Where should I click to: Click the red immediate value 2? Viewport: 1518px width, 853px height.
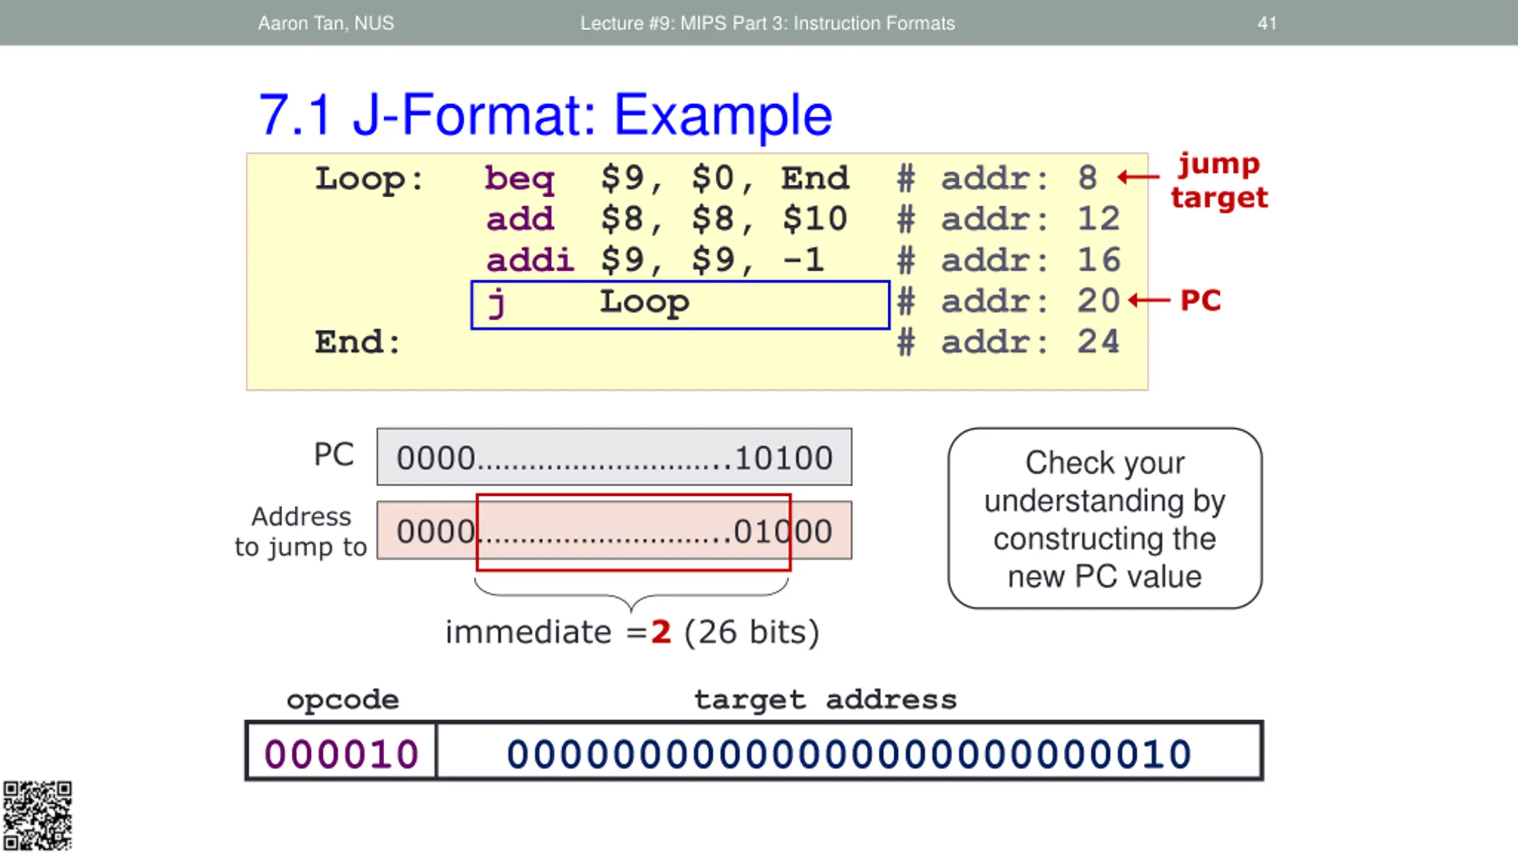click(x=661, y=631)
